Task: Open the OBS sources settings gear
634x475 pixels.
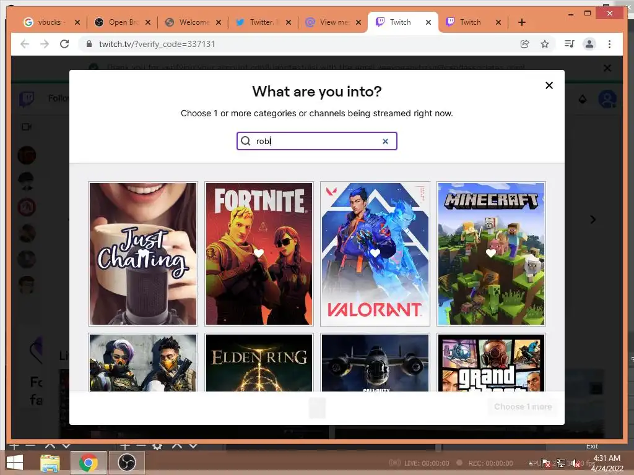Action: click(157, 446)
